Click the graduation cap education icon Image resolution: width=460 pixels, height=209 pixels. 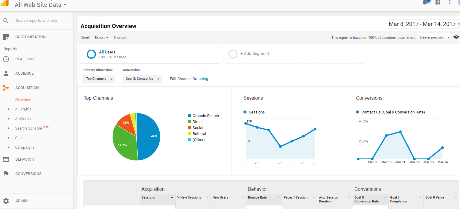click(456, 37)
